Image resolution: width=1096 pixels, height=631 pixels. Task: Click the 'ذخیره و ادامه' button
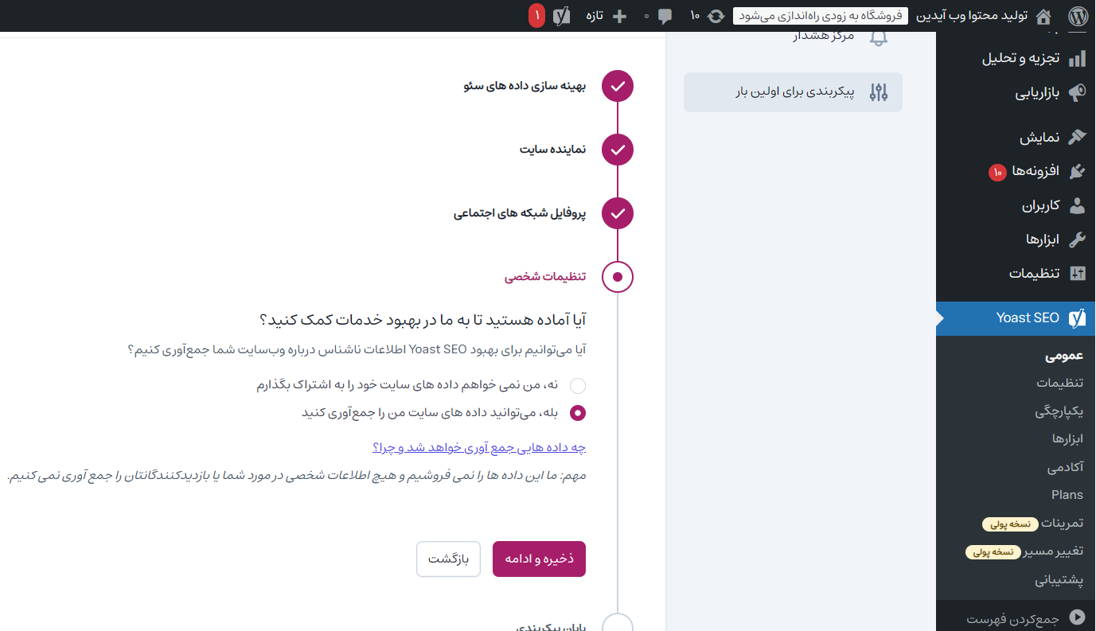(x=539, y=559)
